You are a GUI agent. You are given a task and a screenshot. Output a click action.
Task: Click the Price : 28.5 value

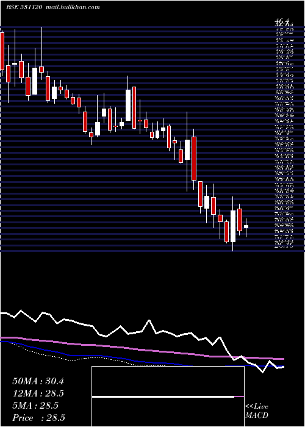point(38,418)
